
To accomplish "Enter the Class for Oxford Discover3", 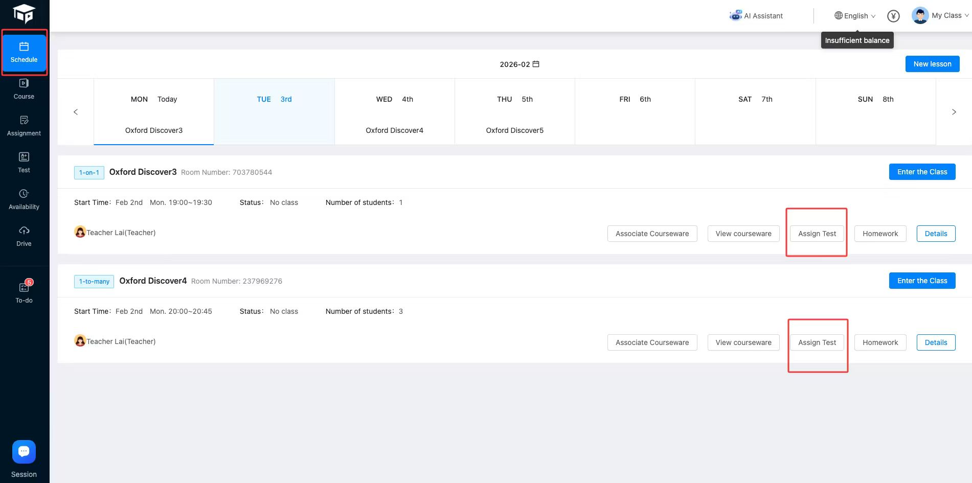I will pos(922,172).
